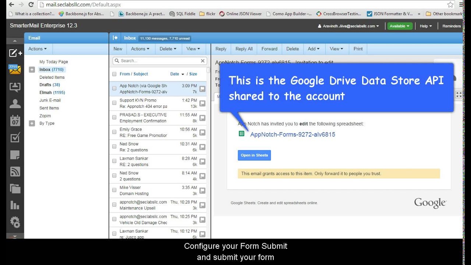Click the Reply button
This screenshot has height=265, width=471.
pyautogui.click(x=221, y=49)
